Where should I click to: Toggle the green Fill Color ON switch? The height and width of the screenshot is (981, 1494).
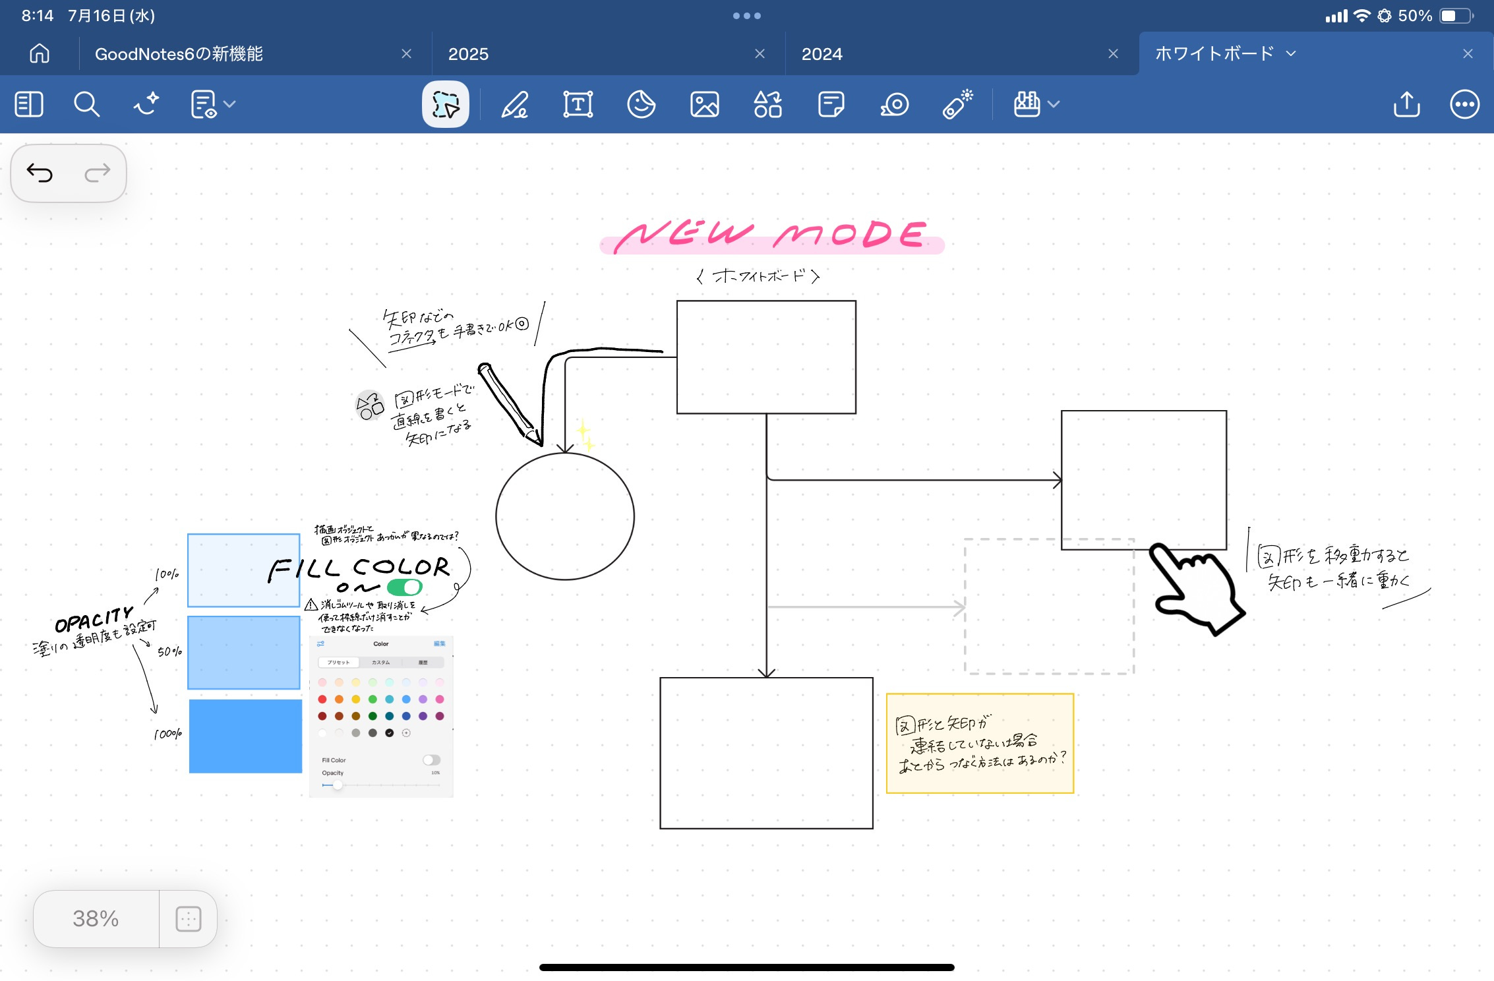tap(404, 587)
